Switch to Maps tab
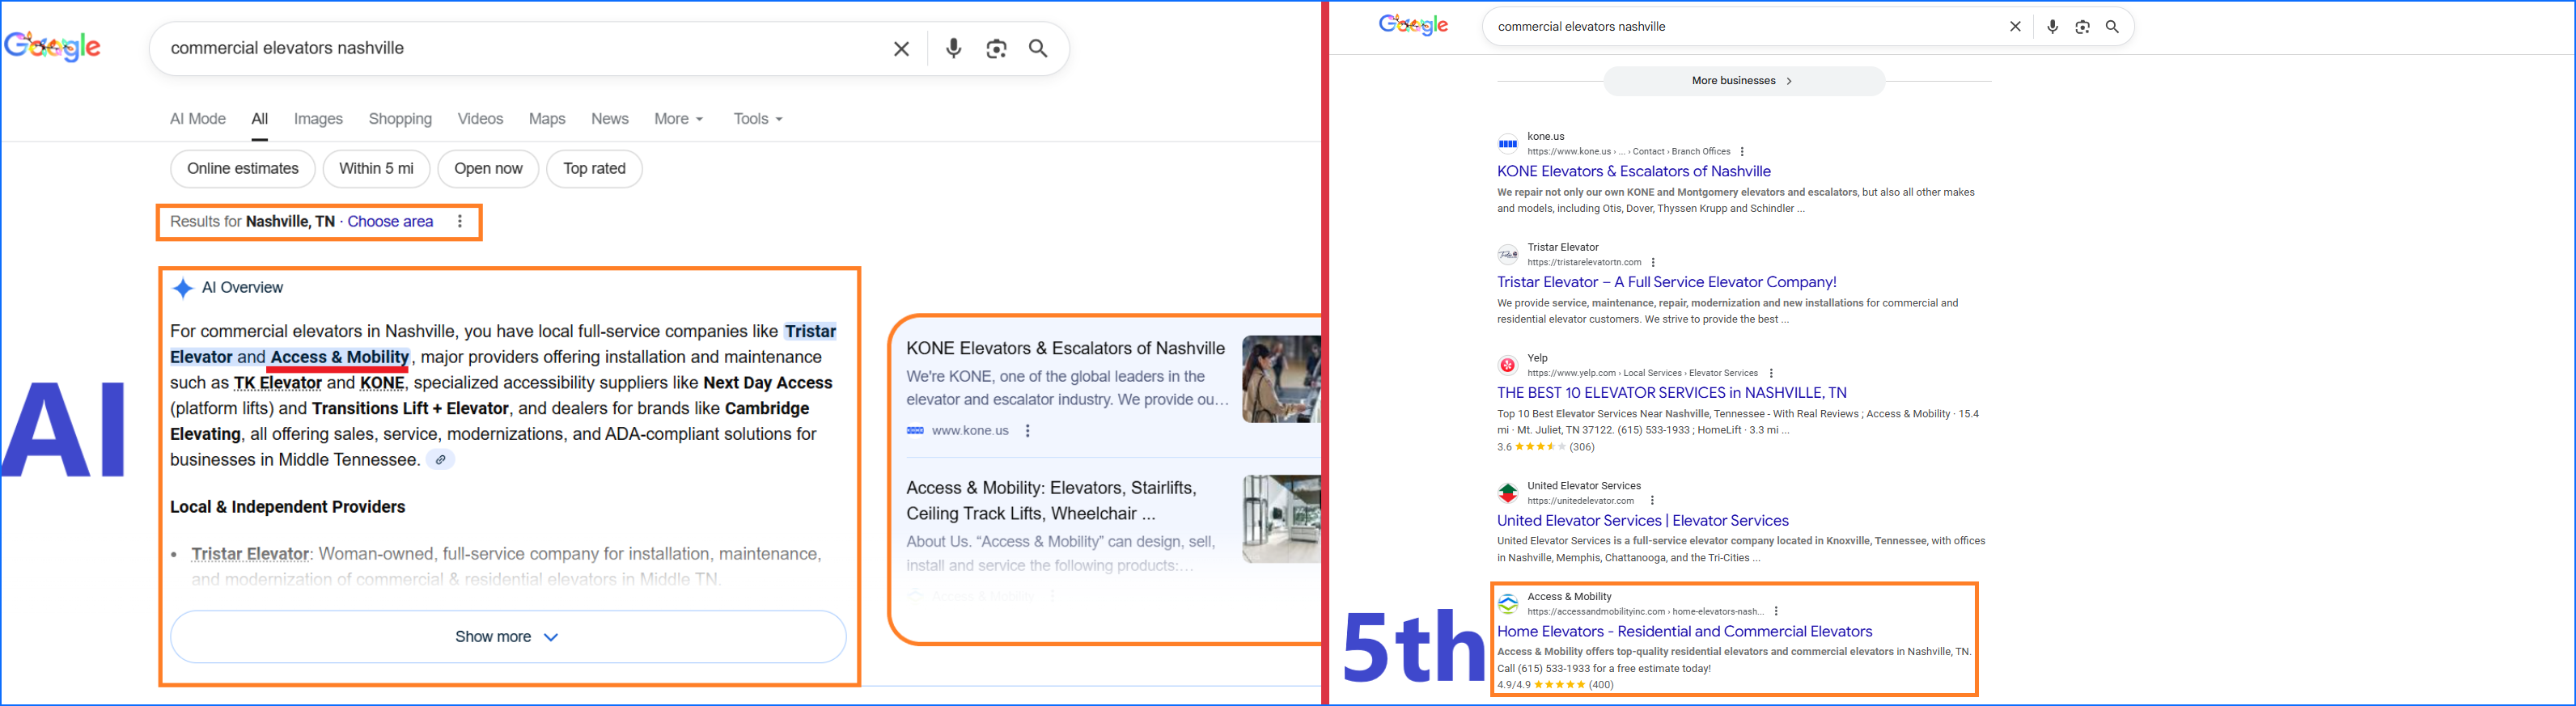This screenshot has width=2576, height=706. pos(547,119)
